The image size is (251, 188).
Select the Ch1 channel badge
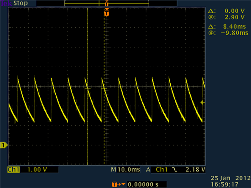coord(14,170)
